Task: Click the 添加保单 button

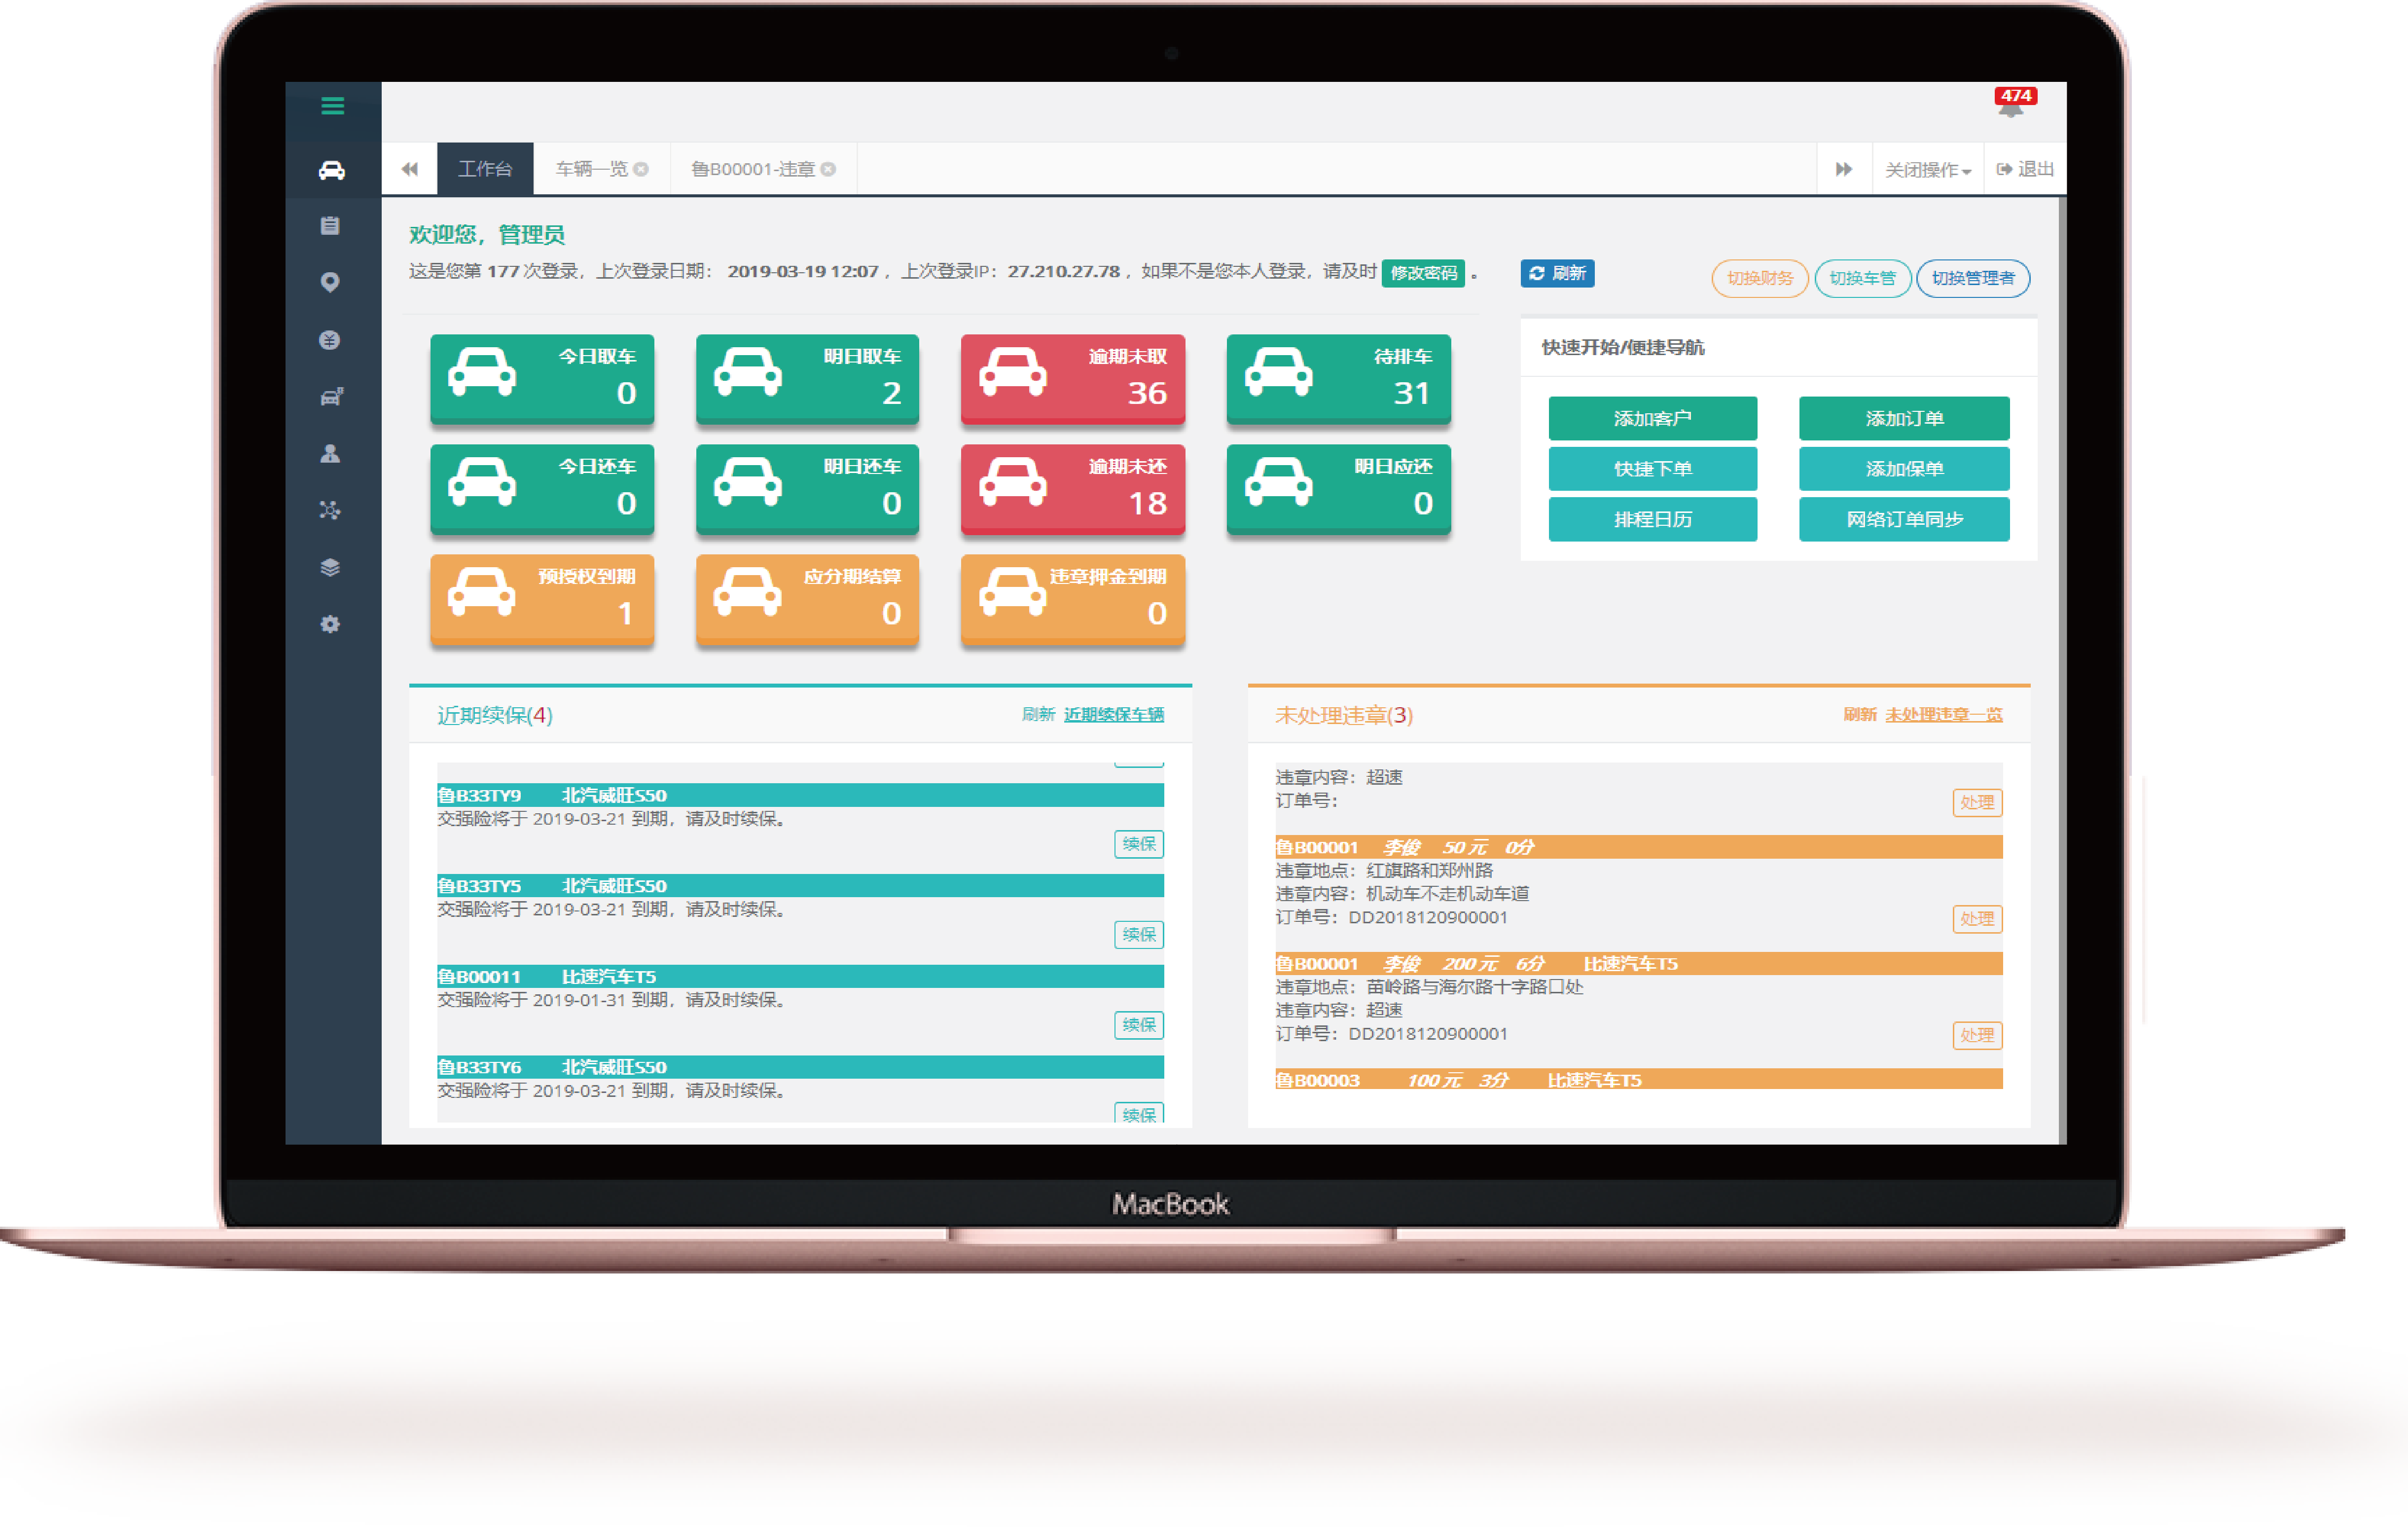Action: 1904,469
